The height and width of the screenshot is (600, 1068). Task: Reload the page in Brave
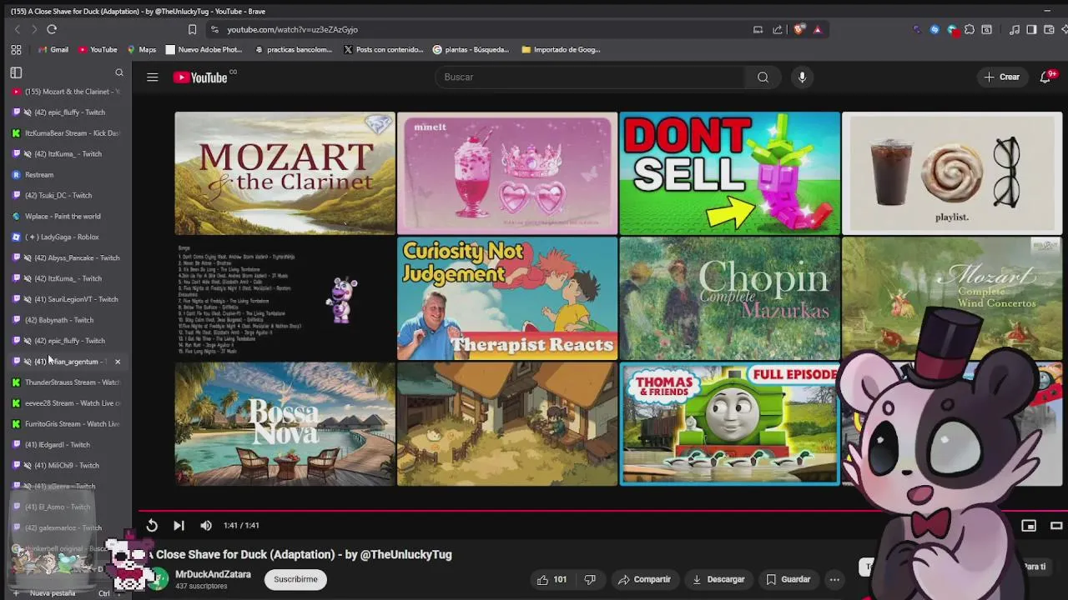[x=52, y=29]
